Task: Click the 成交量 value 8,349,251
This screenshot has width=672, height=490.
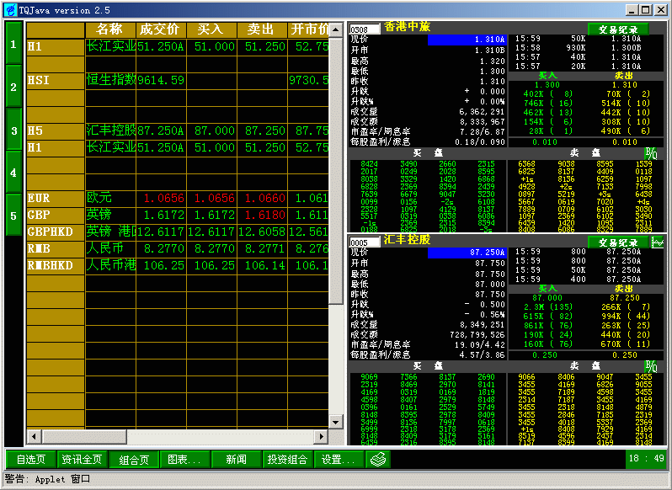Action: click(x=482, y=325)
